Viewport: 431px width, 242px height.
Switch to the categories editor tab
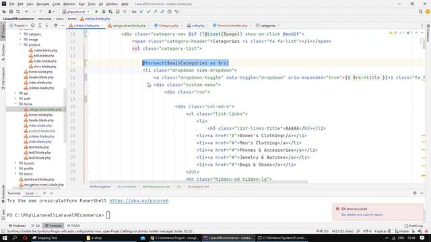point(268,26)
